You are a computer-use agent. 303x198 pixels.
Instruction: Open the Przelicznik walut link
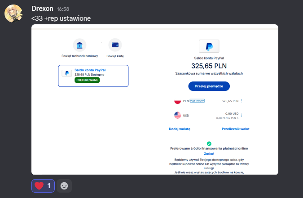click(x=236, y=129)
